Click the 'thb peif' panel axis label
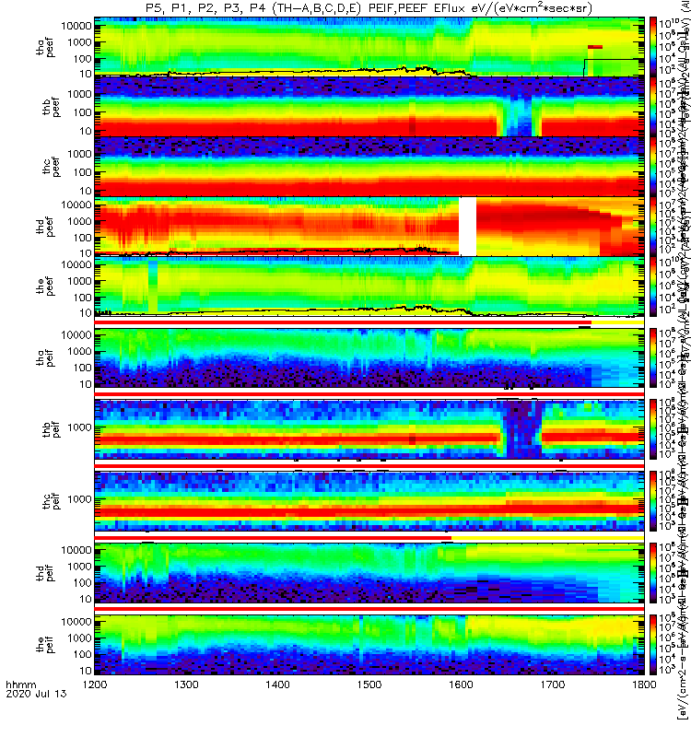 click(51, 428)
